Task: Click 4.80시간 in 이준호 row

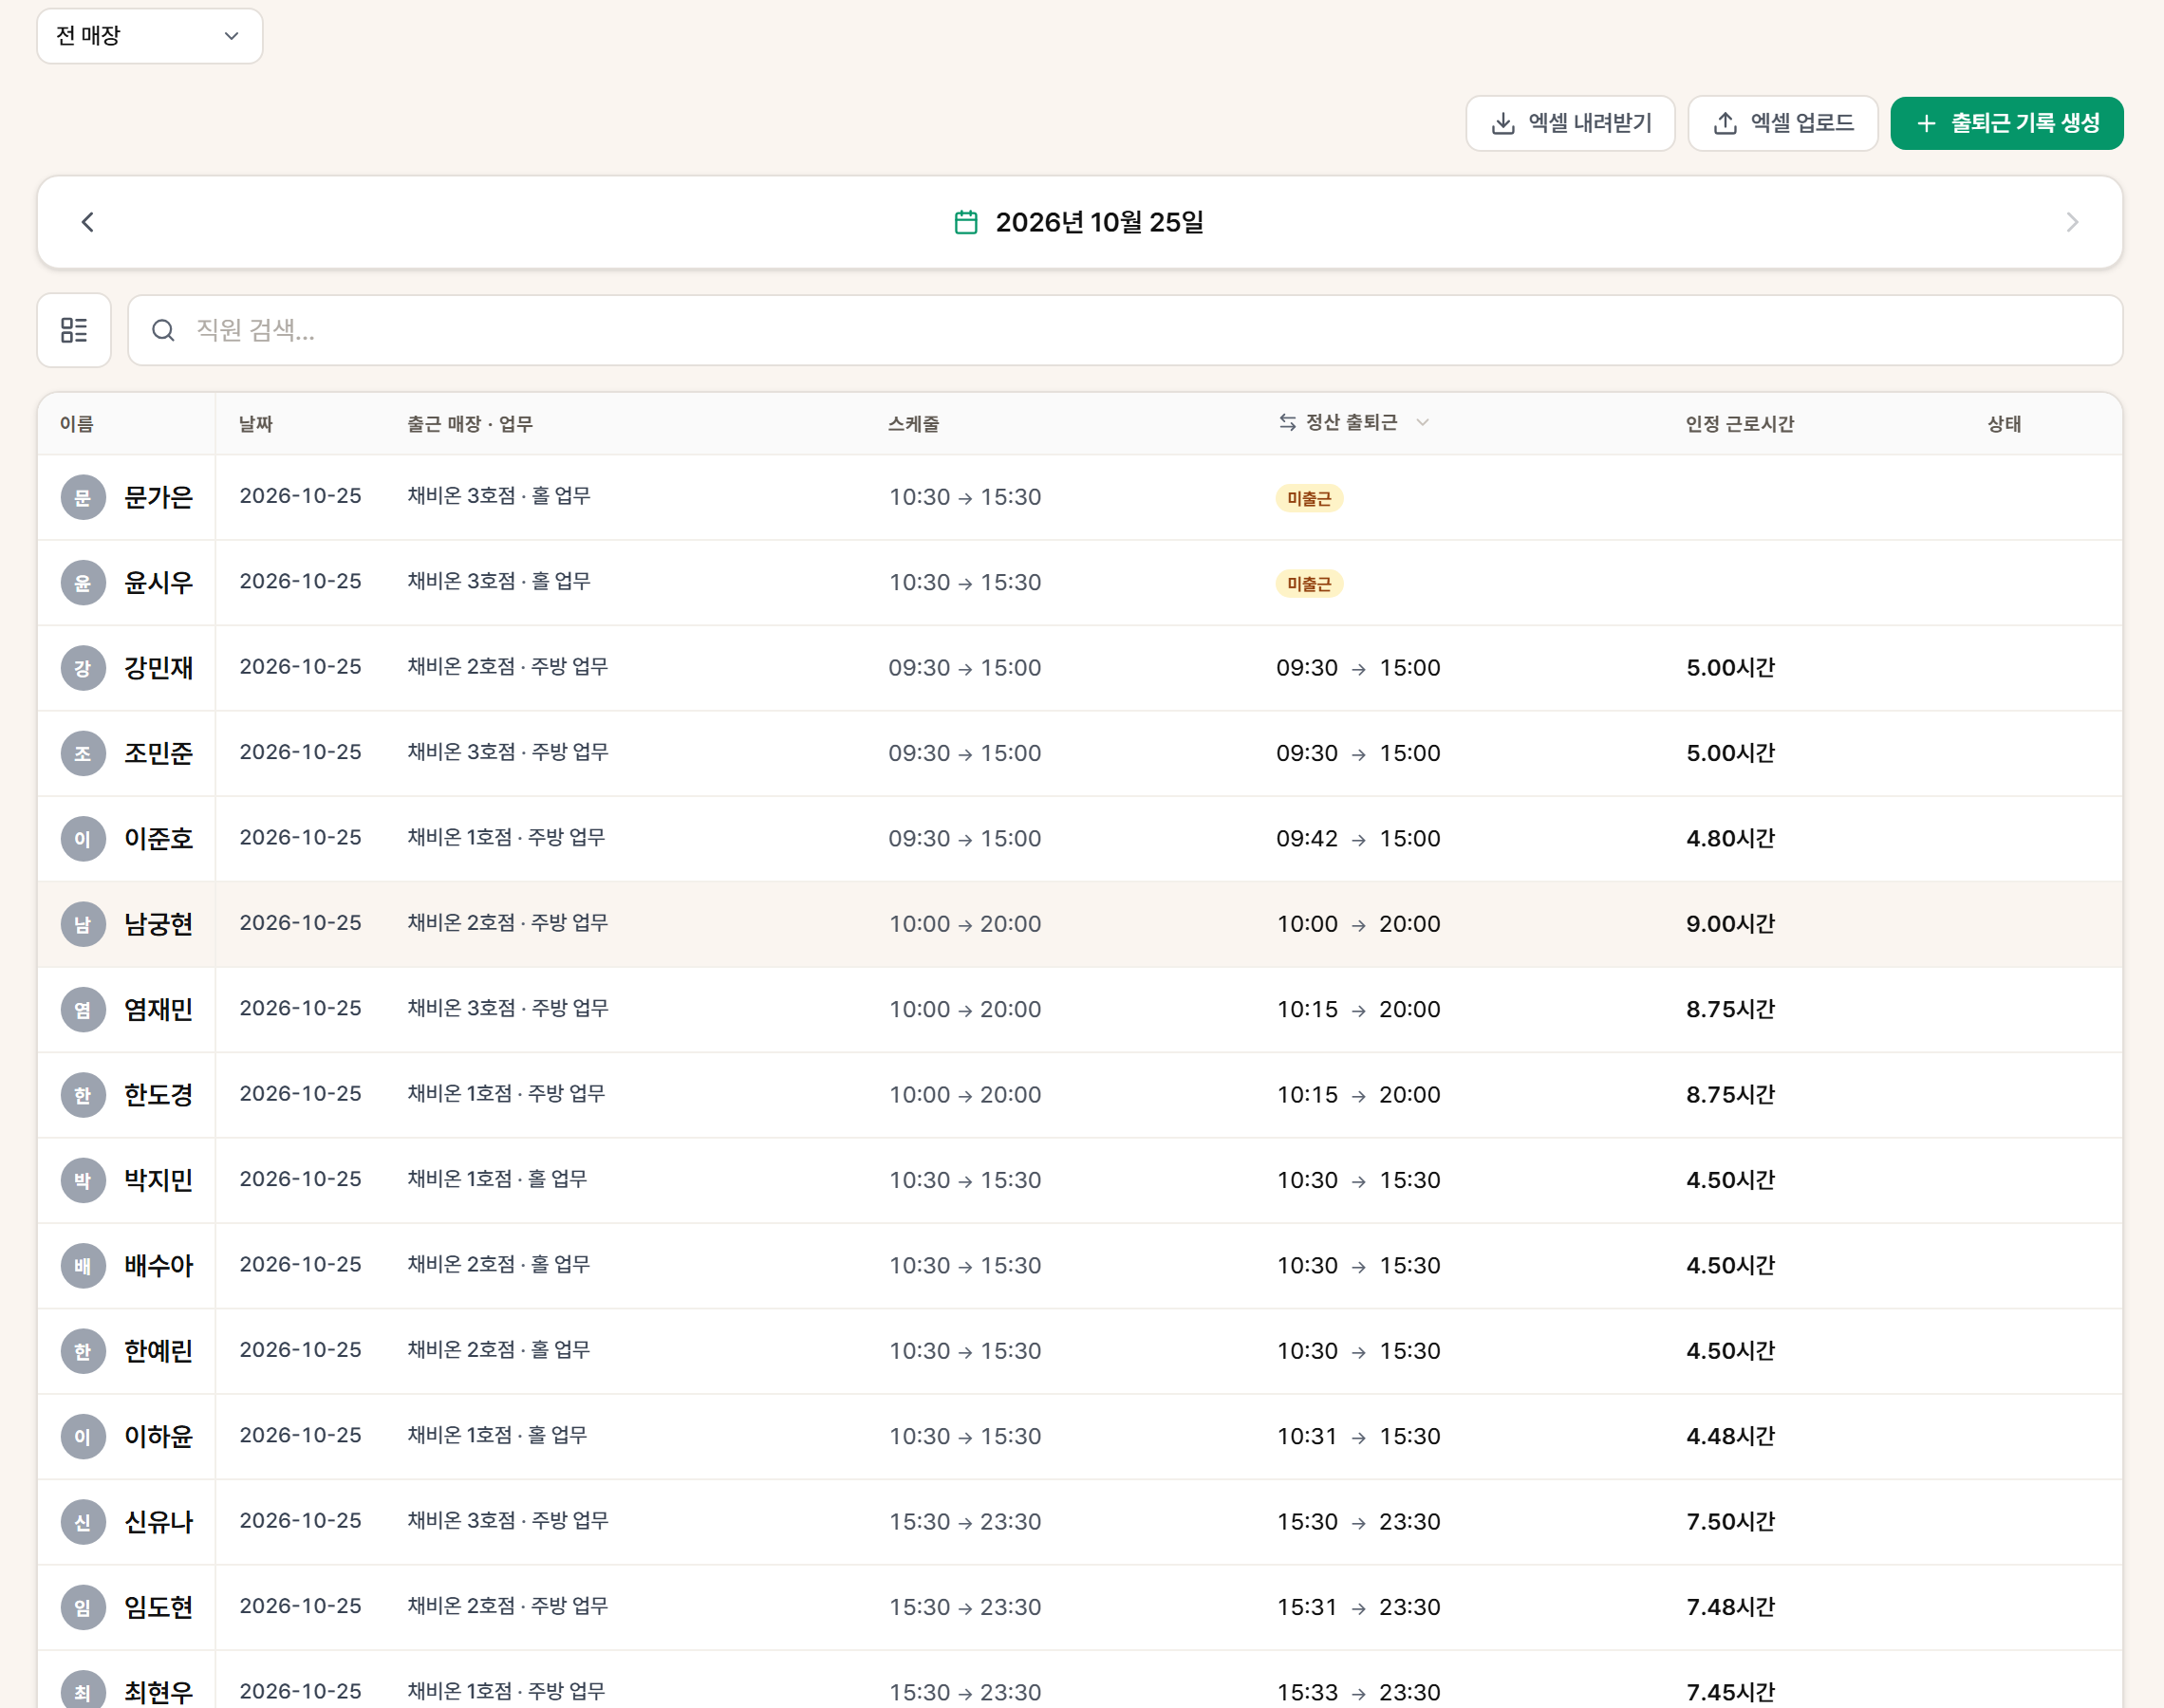Action: [1730, 838]
